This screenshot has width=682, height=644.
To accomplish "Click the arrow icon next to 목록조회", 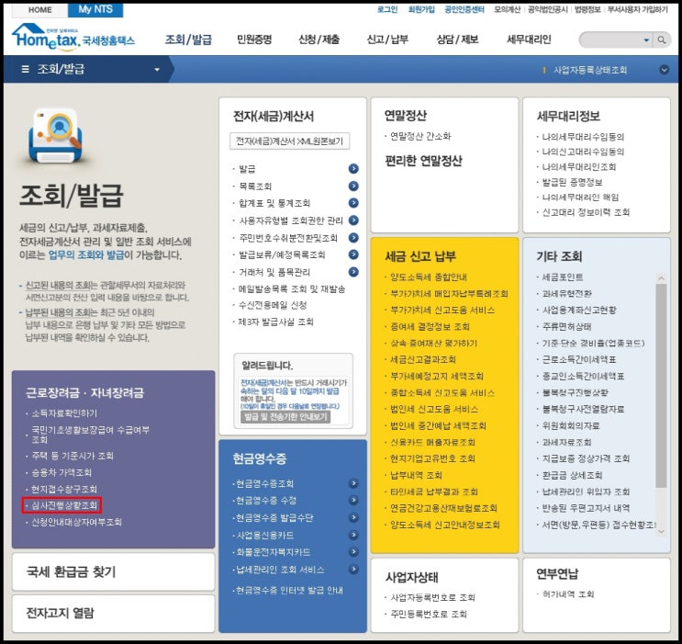I will [353, 186].
